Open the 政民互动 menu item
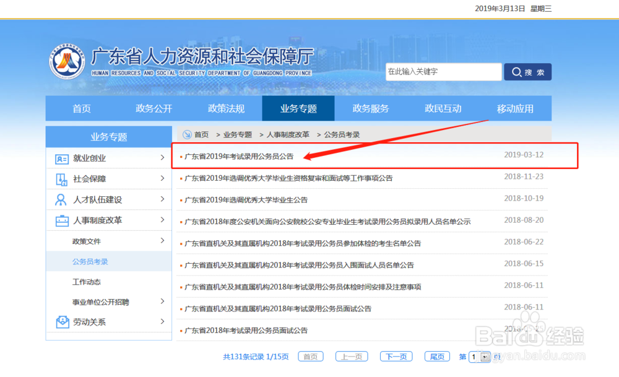This screenshot has height=377, width=619. pyautogui.click(x=443, y=108)
